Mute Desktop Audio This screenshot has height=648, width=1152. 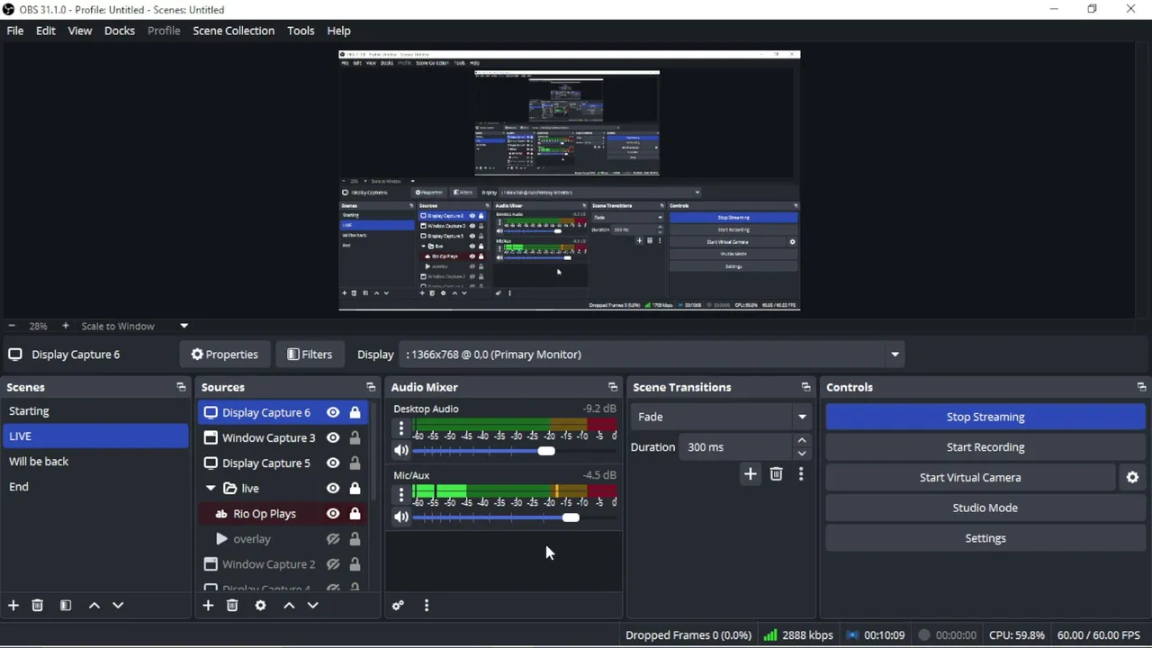click(401, 451)
